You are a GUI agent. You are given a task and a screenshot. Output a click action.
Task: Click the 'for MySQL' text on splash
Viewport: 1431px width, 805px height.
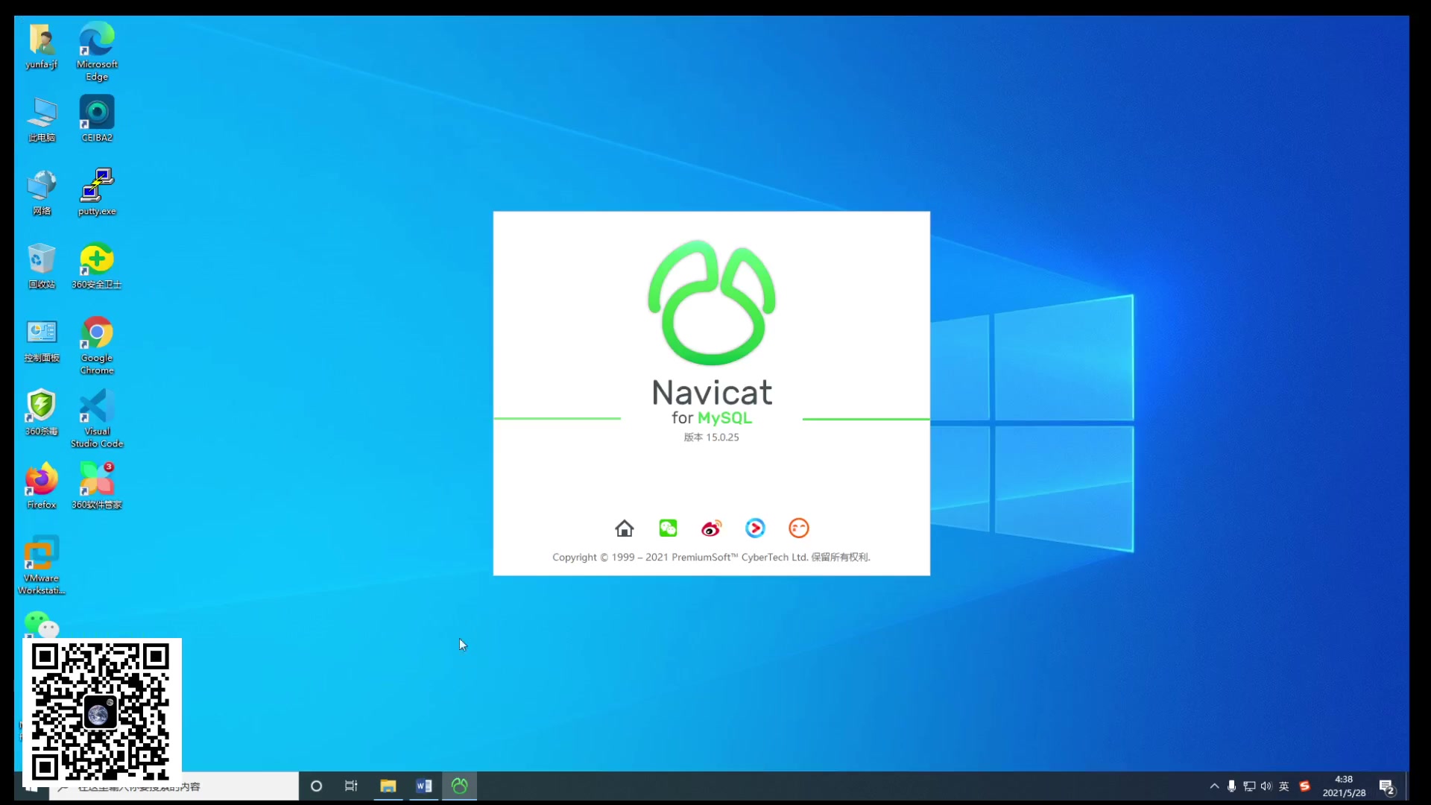coord(712,418)
